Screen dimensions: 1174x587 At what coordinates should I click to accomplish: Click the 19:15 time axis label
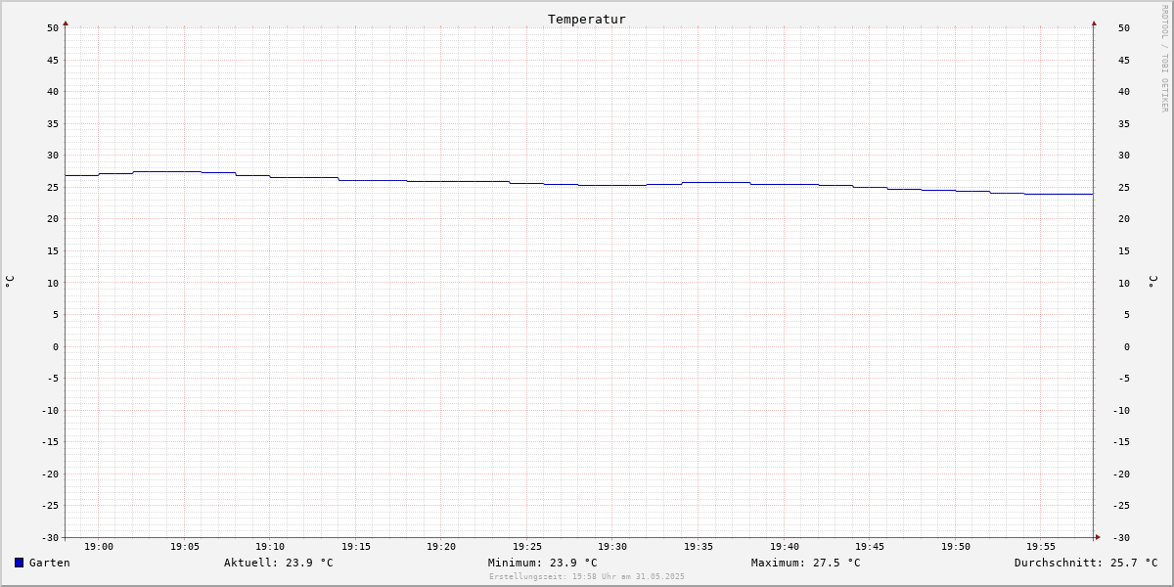[356, 547]
